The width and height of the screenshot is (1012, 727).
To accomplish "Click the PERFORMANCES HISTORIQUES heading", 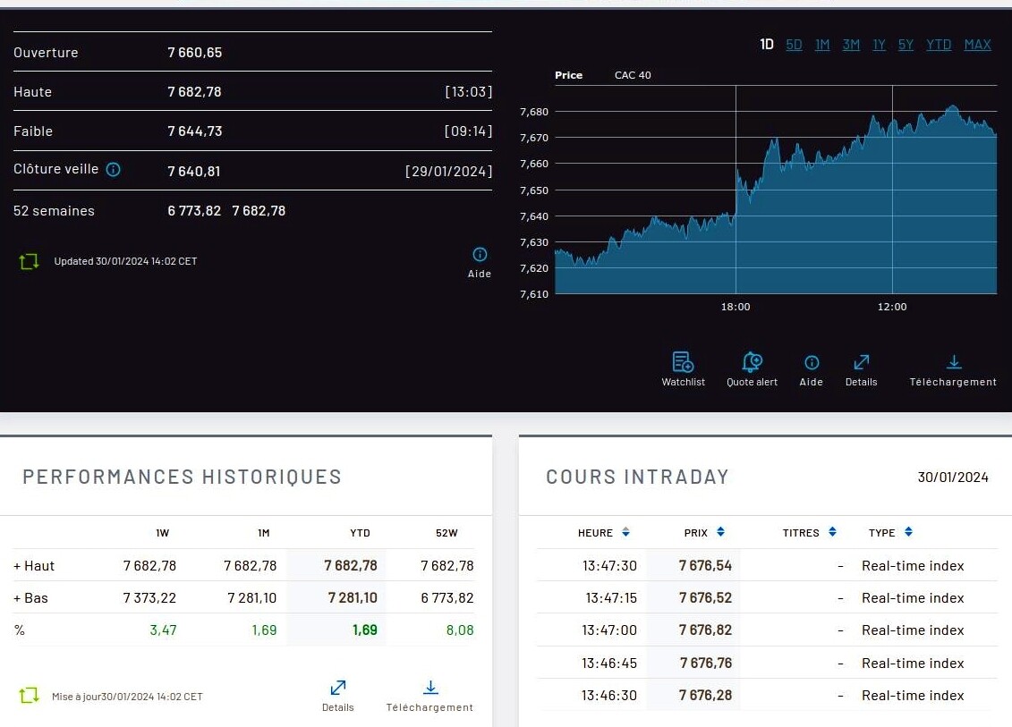I will (182, 477).
